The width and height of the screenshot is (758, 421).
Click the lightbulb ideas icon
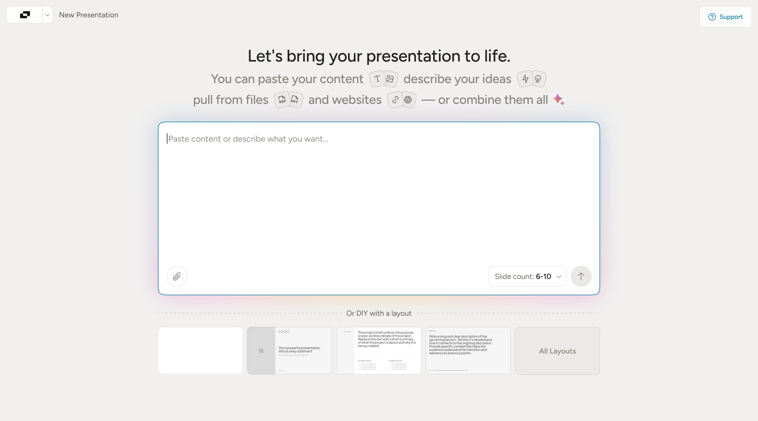point(538,79)
